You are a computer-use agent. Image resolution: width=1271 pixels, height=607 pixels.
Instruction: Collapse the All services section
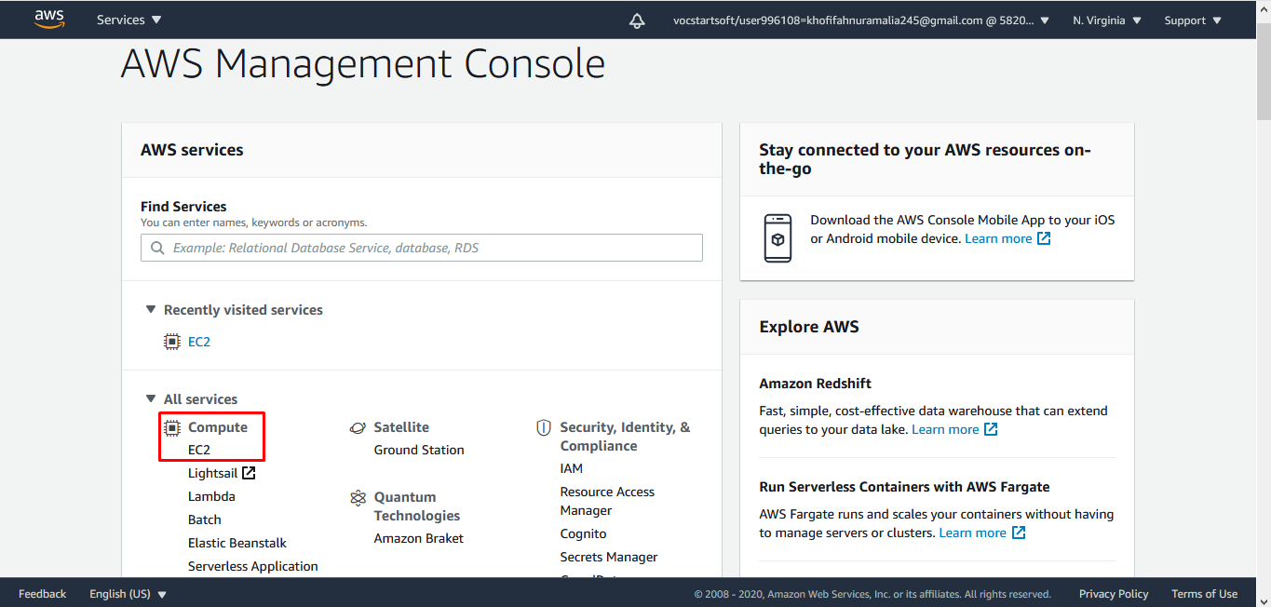[151, 399]
